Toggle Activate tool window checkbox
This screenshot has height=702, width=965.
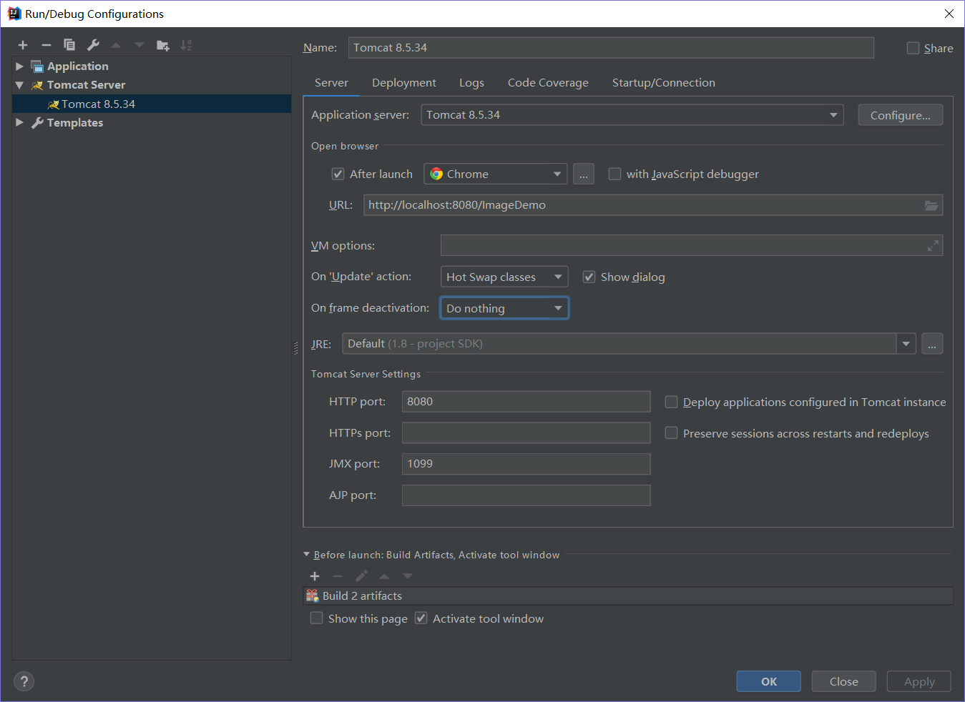tap(421, 618)
